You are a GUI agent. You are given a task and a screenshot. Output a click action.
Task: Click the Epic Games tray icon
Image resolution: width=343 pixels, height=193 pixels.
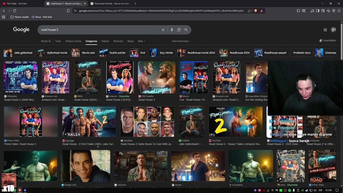pos(272,190)
